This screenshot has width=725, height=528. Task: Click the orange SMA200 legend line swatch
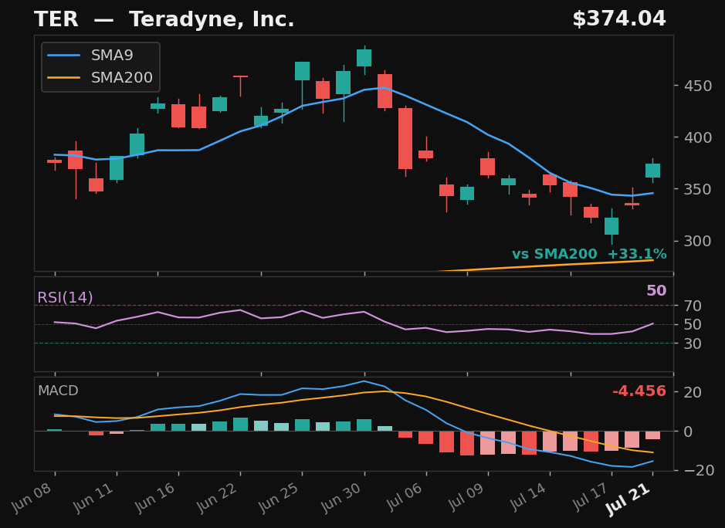tap(64, 78)
